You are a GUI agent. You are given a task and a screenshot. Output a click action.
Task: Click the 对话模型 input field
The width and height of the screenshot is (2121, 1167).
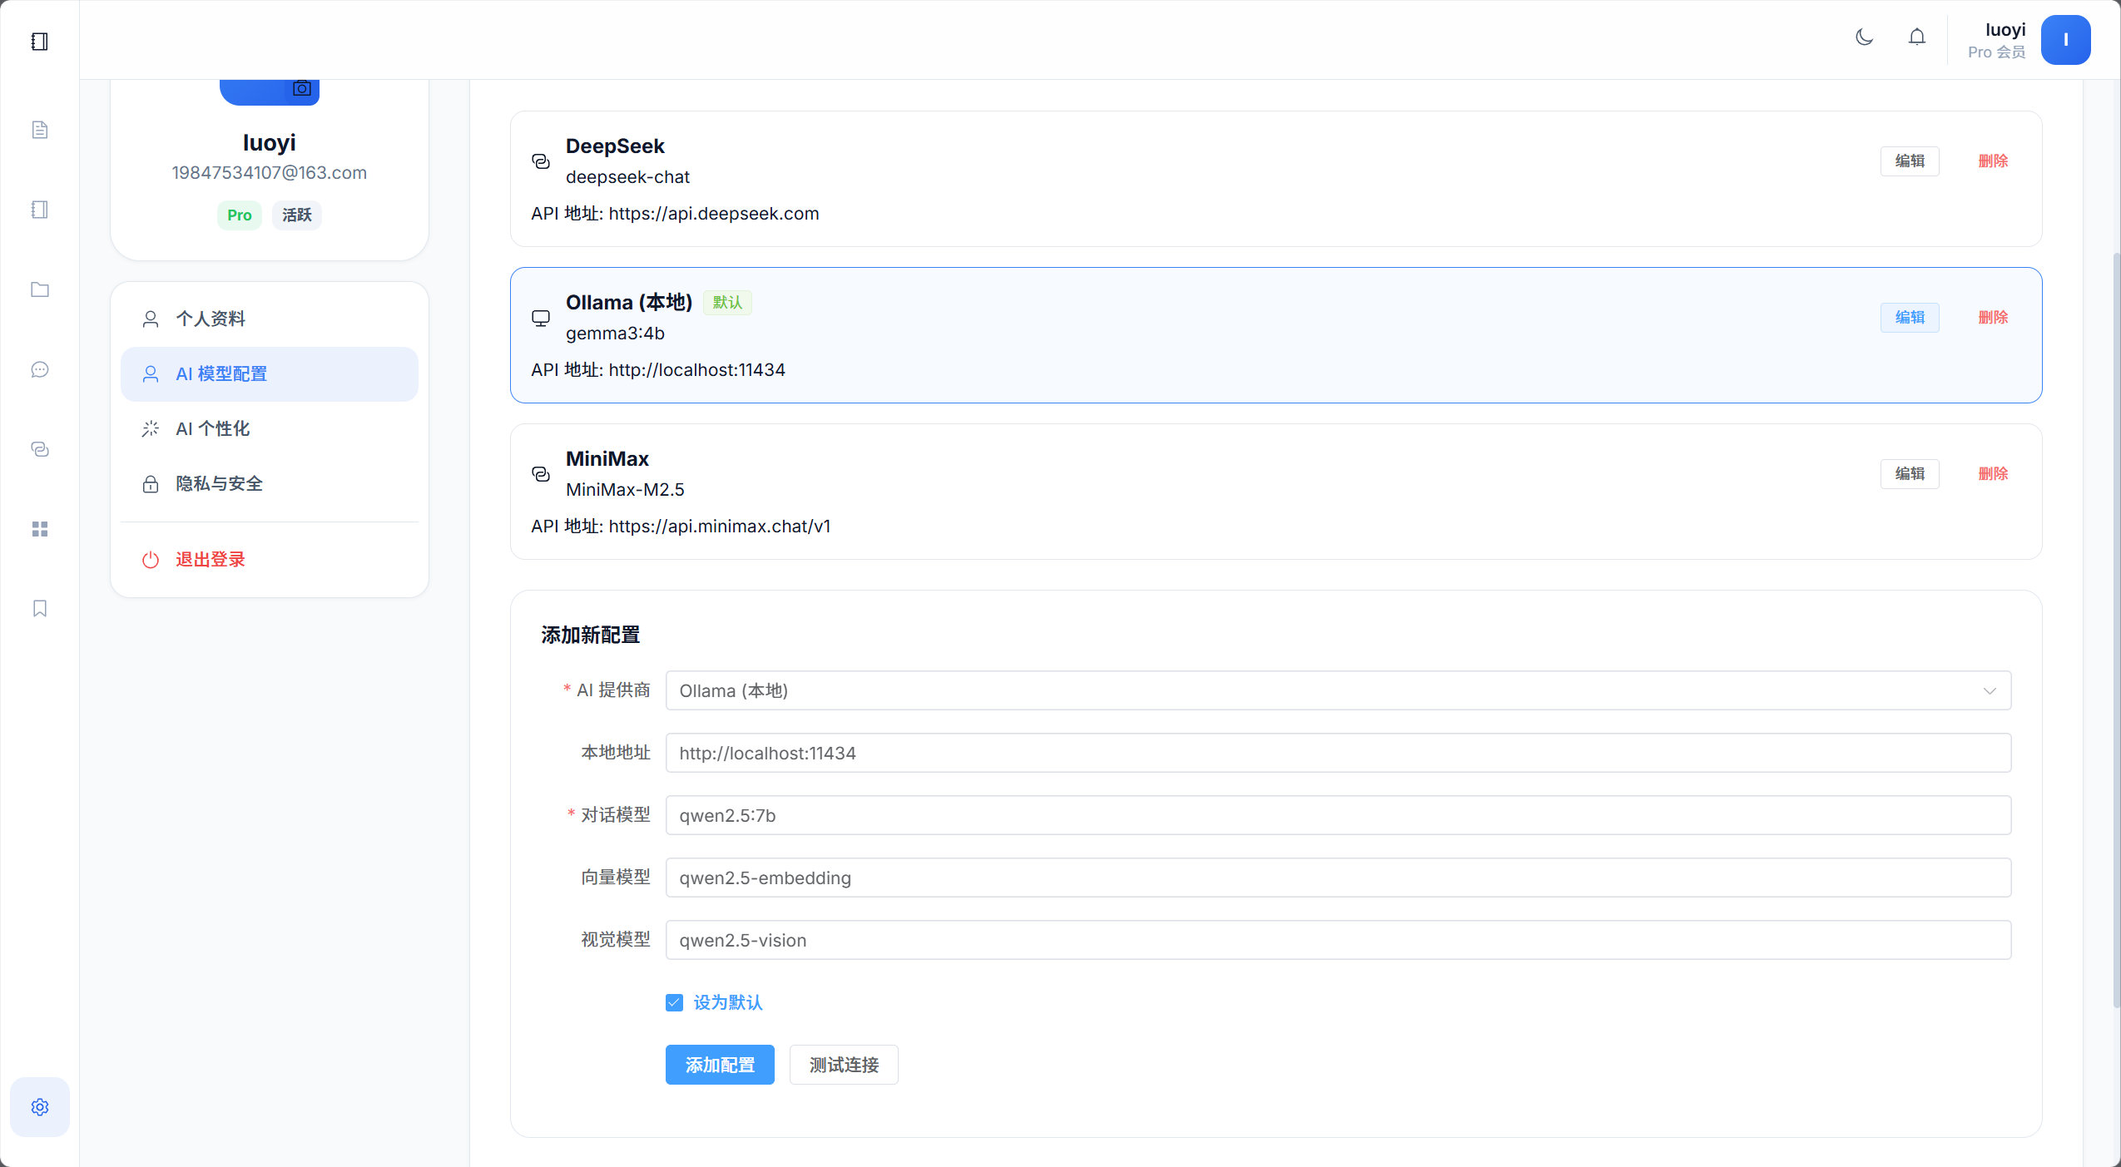[x=1338, y=815]
